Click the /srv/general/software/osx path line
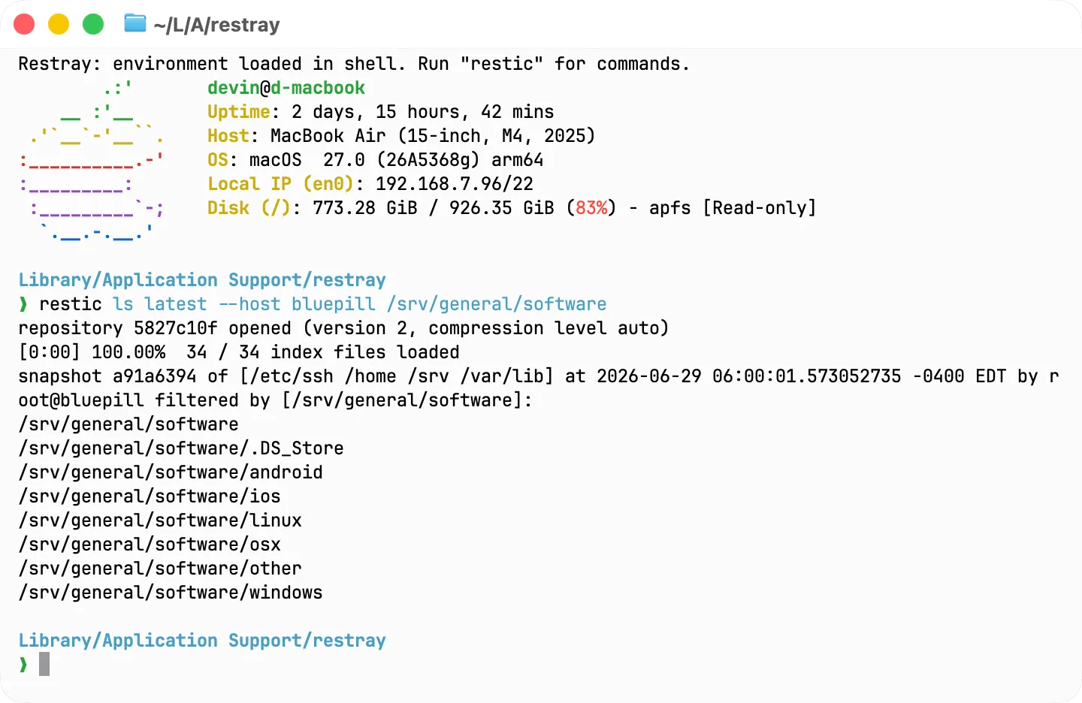The image size is (1082, 703). (150, 545)
